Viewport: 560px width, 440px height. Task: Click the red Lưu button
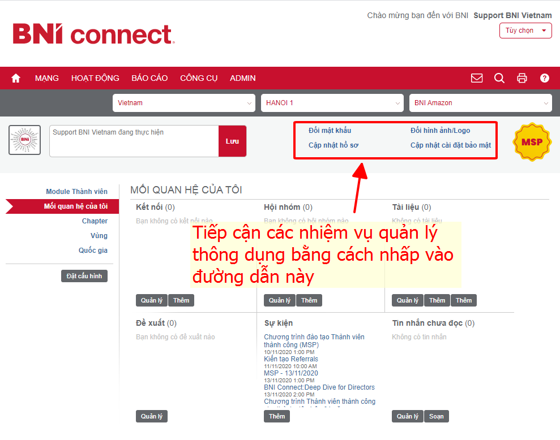point(232,141)
